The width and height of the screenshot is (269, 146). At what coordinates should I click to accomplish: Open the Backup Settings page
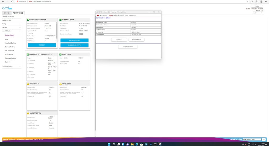coord(10,47)
